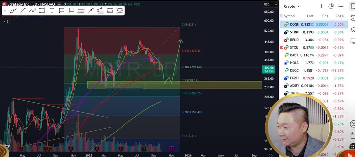The height and width of the screenshot is (157, 355).
Task: Select the Horizontal Ray tool
Action: [81, 11]
